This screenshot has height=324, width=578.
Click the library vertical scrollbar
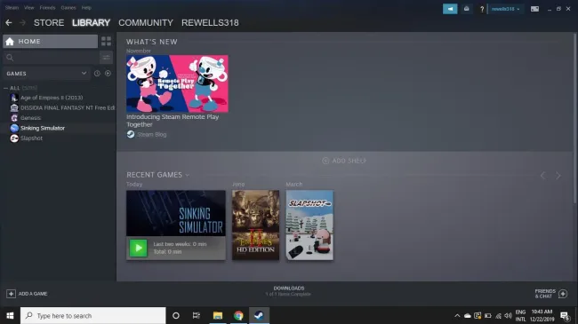pyautogui.click(x=574, y=118)
